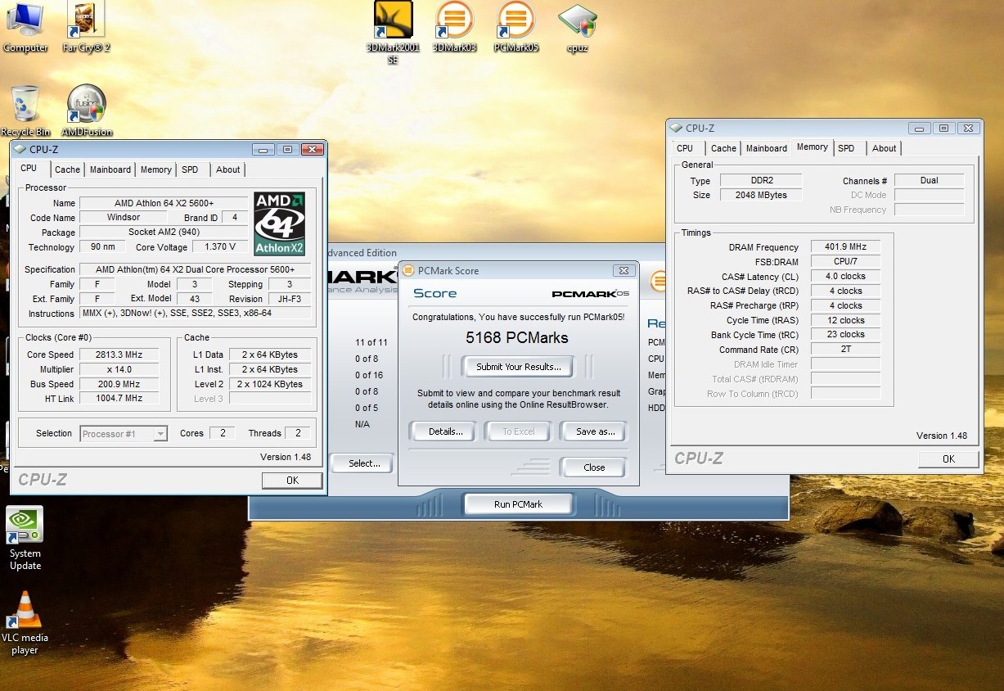Screen dimensions: 1004x691
Task: Click OK in the left CPU-Z window
Action: click(x=292, y=481)
